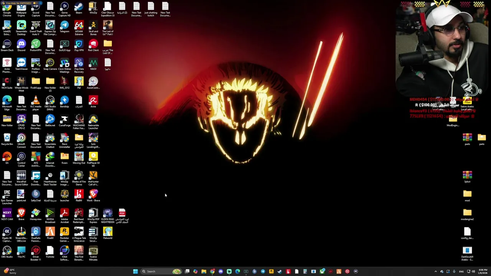Open the Telegram desktop shortcut

64,27
